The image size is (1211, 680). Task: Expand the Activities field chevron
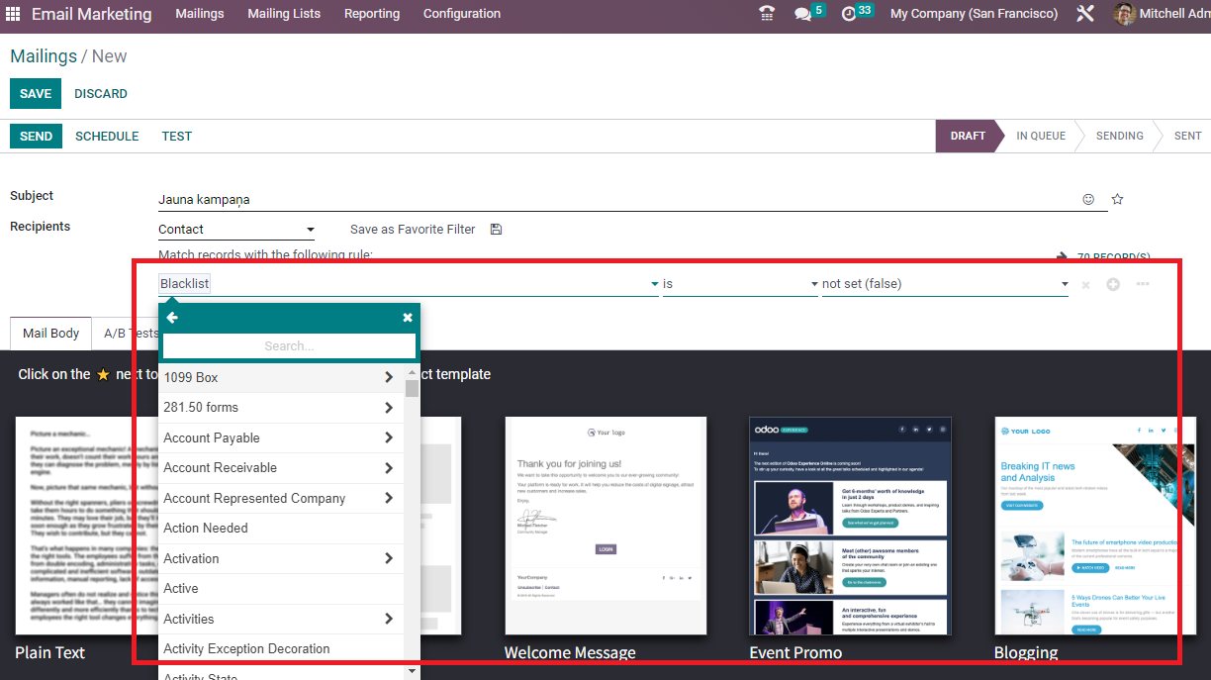pyautogui.click(x=388, y=619)
